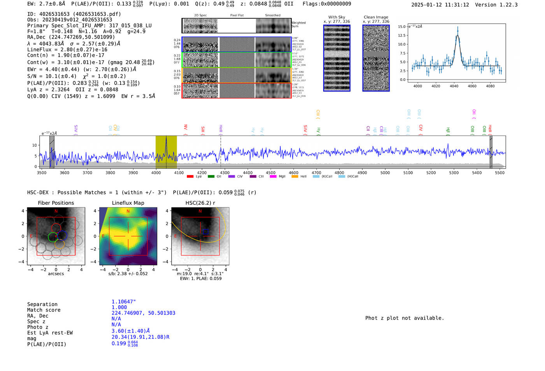Click the Cont(n) = 1.90(±0.07)e-17 line

coord(66,55)
